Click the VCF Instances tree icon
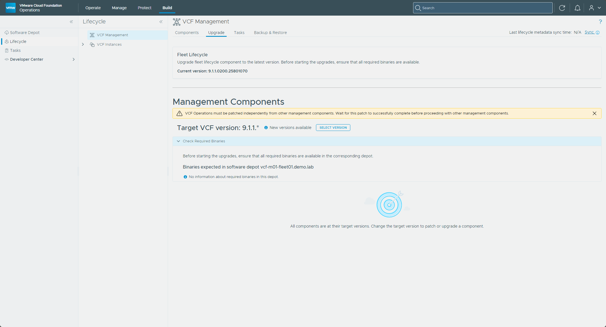Screen dimensions: 606x327 [92, 45]
